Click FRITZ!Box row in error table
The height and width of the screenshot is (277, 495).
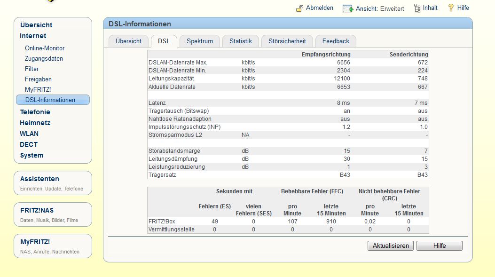288,222
